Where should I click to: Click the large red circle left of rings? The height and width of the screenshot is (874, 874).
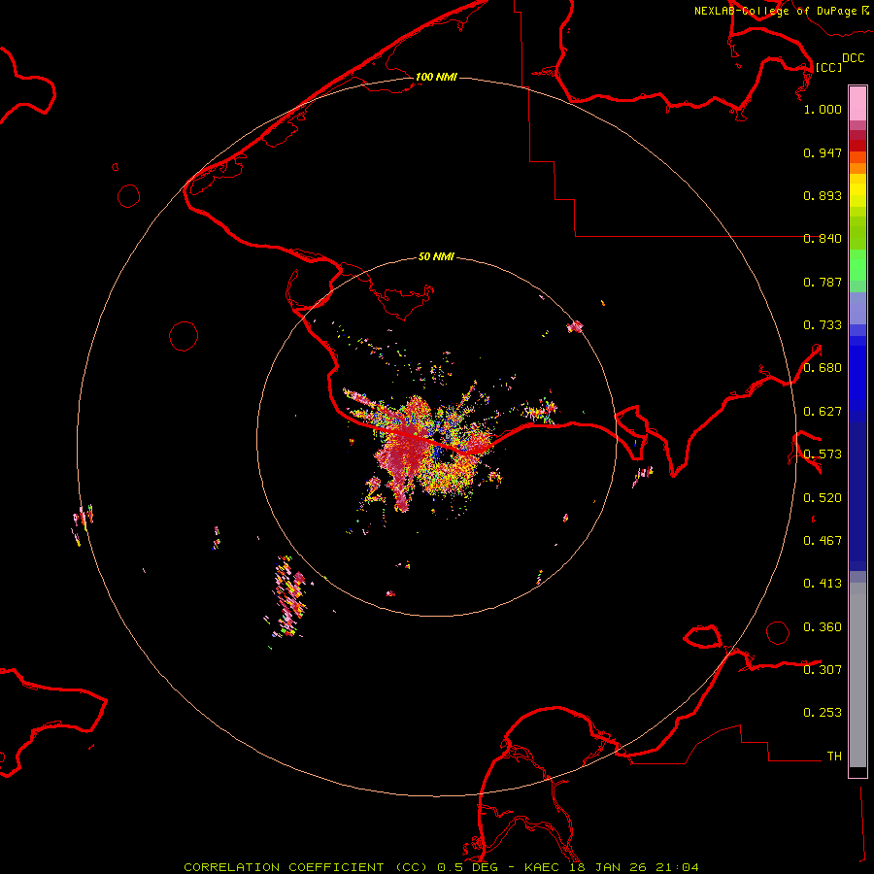click(184, 336)
